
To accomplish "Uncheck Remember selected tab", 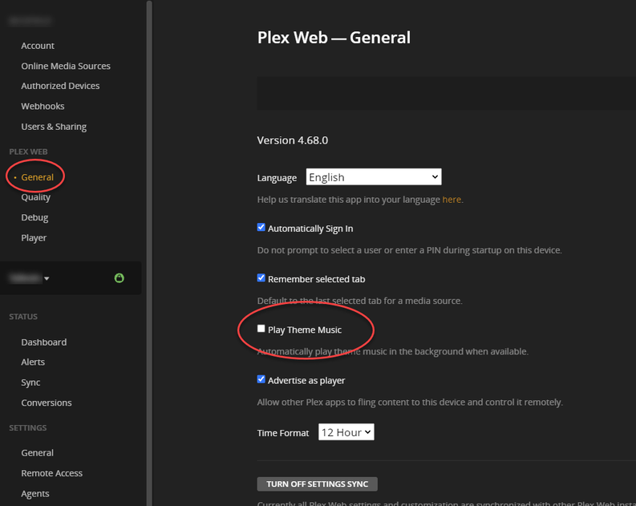I will pos(261,278).
